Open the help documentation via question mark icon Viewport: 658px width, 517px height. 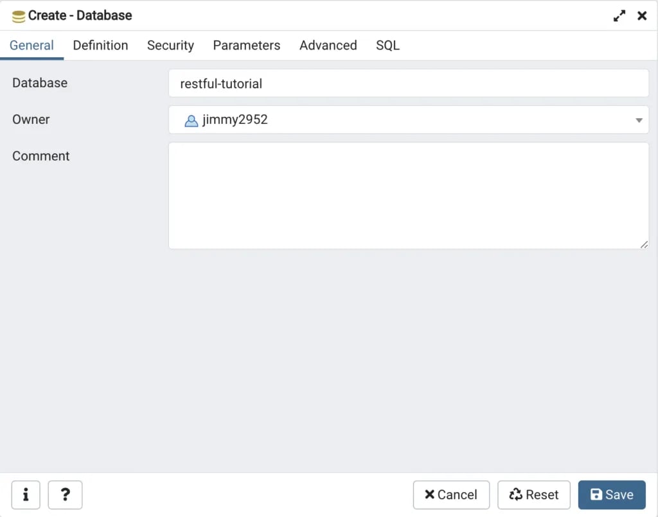(x=65, y=495)
